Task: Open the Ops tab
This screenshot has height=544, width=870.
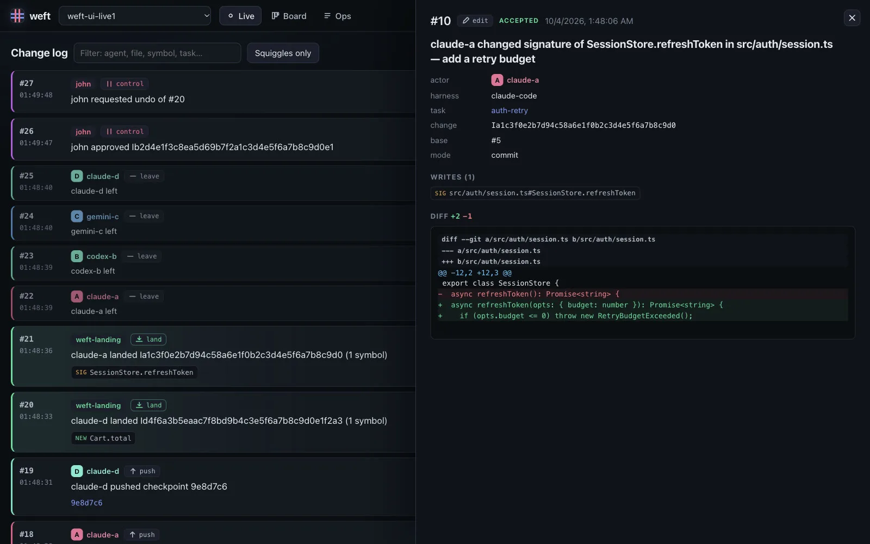Action: pos(338,16)
